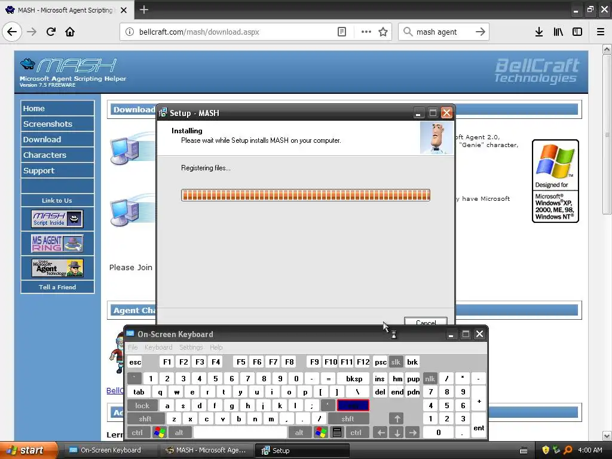Click the left arrow key on On-Screen Keyboard
The image size is (612, 459).
click(x=381, y=432)
